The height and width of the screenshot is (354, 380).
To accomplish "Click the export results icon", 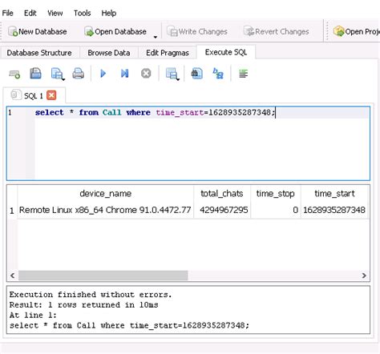I will 171,74.
